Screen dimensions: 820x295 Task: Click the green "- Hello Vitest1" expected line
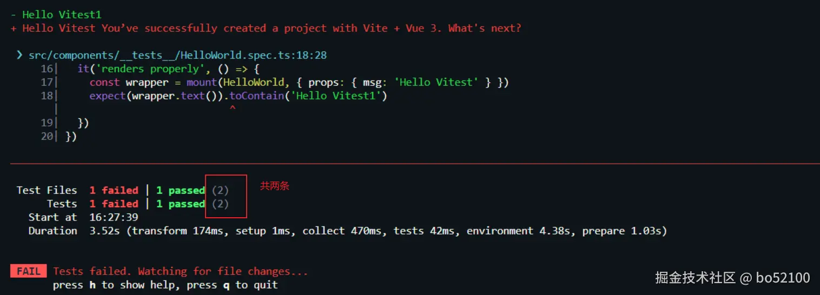[x=56, y=15]
